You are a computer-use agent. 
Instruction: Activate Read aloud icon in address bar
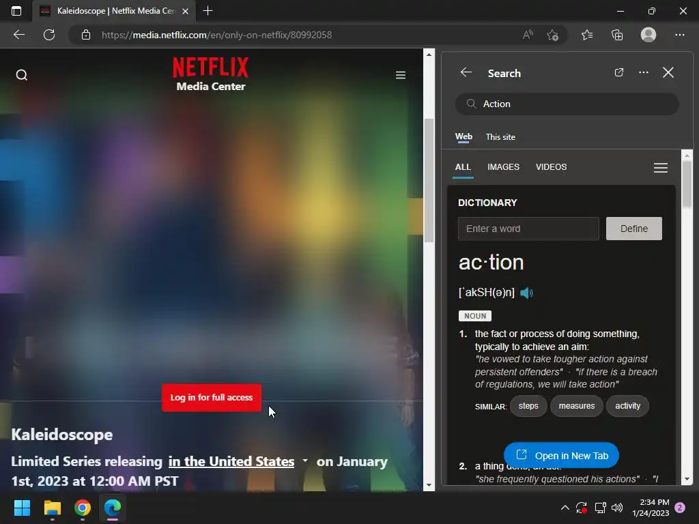[528, 35]
